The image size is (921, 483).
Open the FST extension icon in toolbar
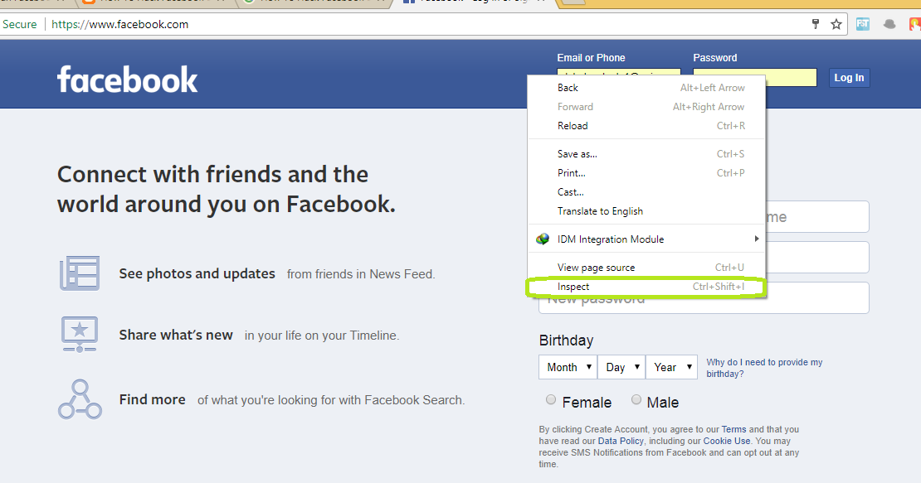[863, 24]
